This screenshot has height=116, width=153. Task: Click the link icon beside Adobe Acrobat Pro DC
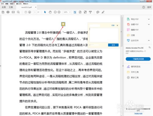[x=150, y=47]
